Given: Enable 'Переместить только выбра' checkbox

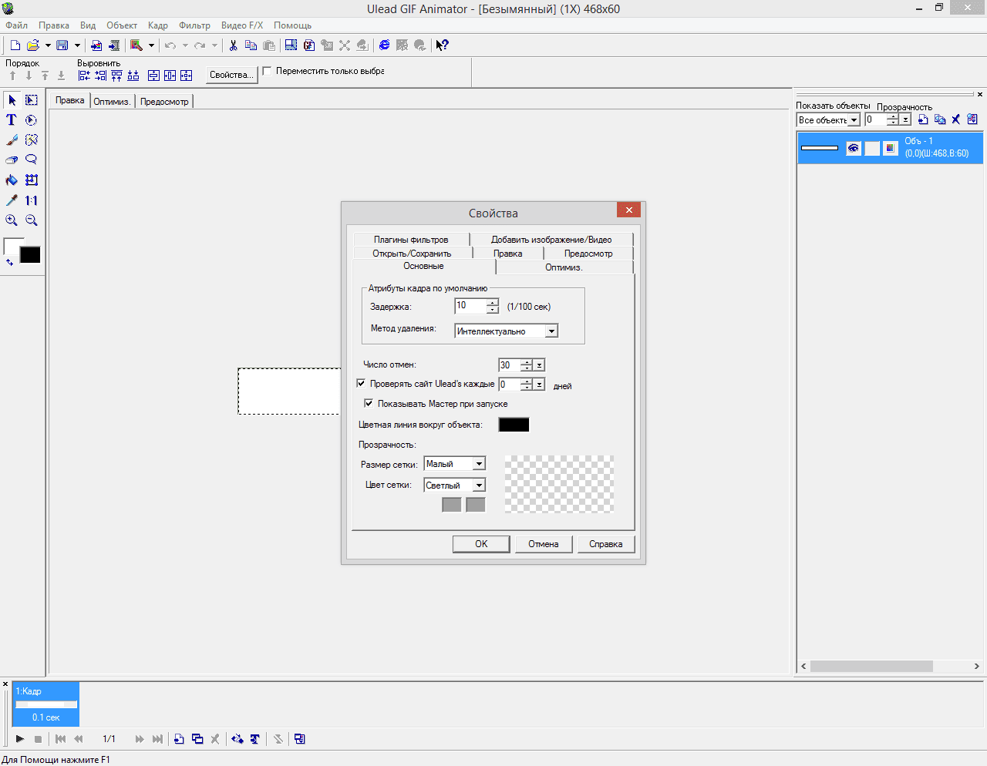Looking at the screenshot, I should (268, 71).
